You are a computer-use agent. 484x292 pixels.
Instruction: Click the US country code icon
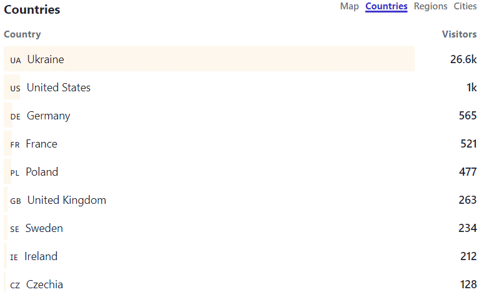15,88
